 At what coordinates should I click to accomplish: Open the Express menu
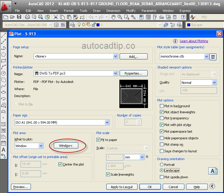coord(185,11)
